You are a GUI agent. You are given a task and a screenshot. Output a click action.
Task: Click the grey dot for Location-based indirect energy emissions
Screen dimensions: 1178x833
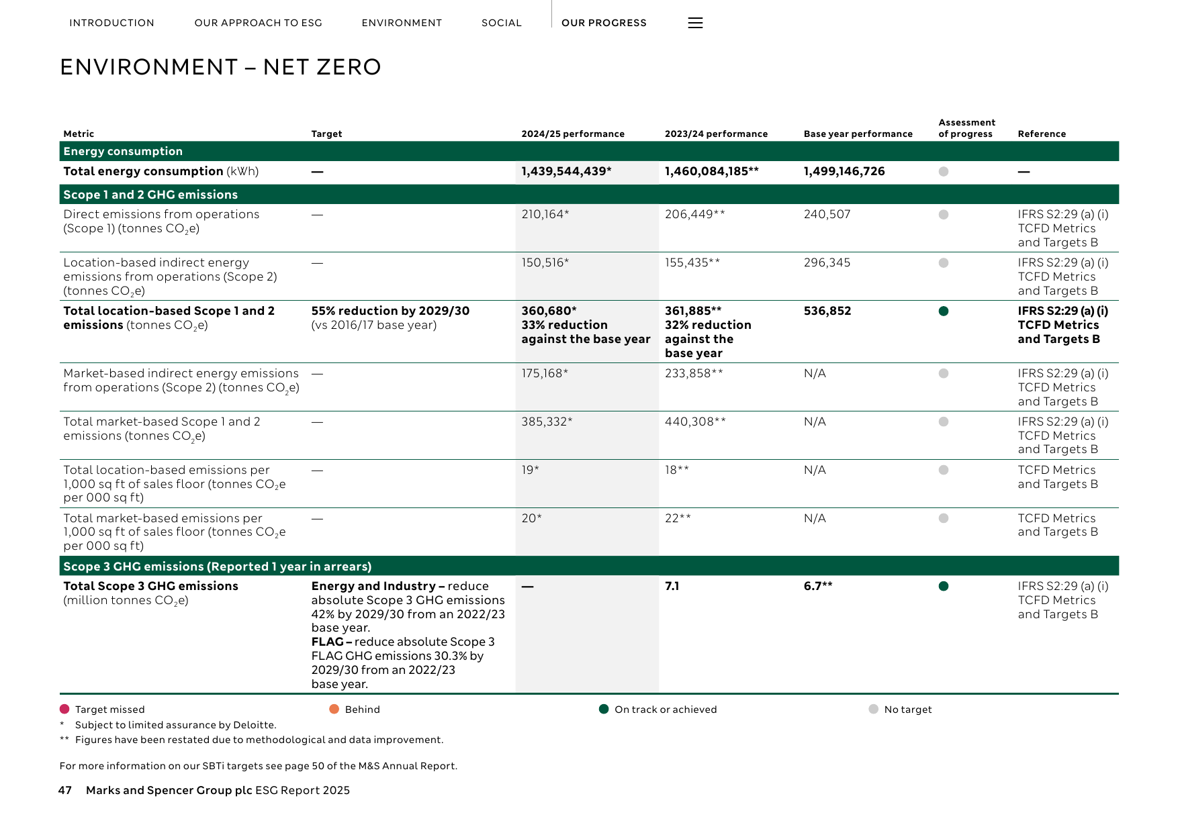point(944,262)
